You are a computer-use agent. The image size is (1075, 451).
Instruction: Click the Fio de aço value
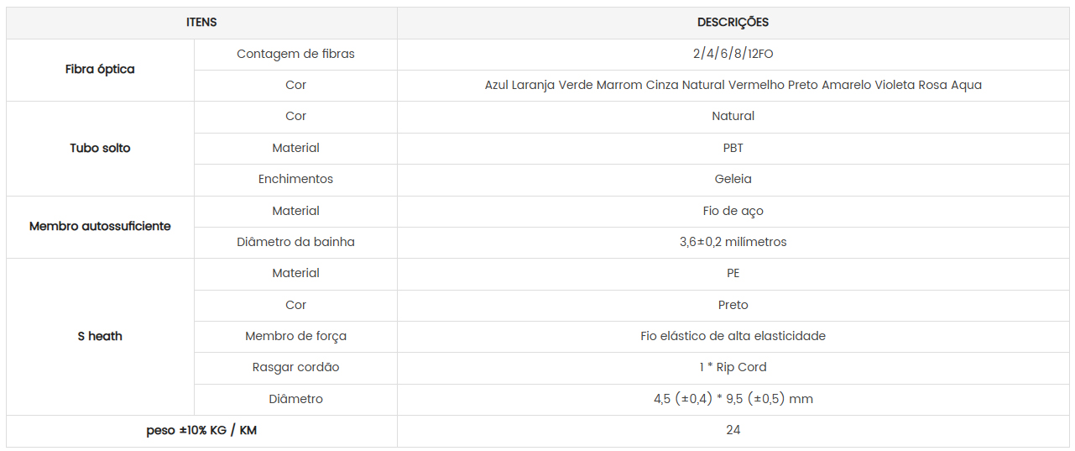pos(733,211)
